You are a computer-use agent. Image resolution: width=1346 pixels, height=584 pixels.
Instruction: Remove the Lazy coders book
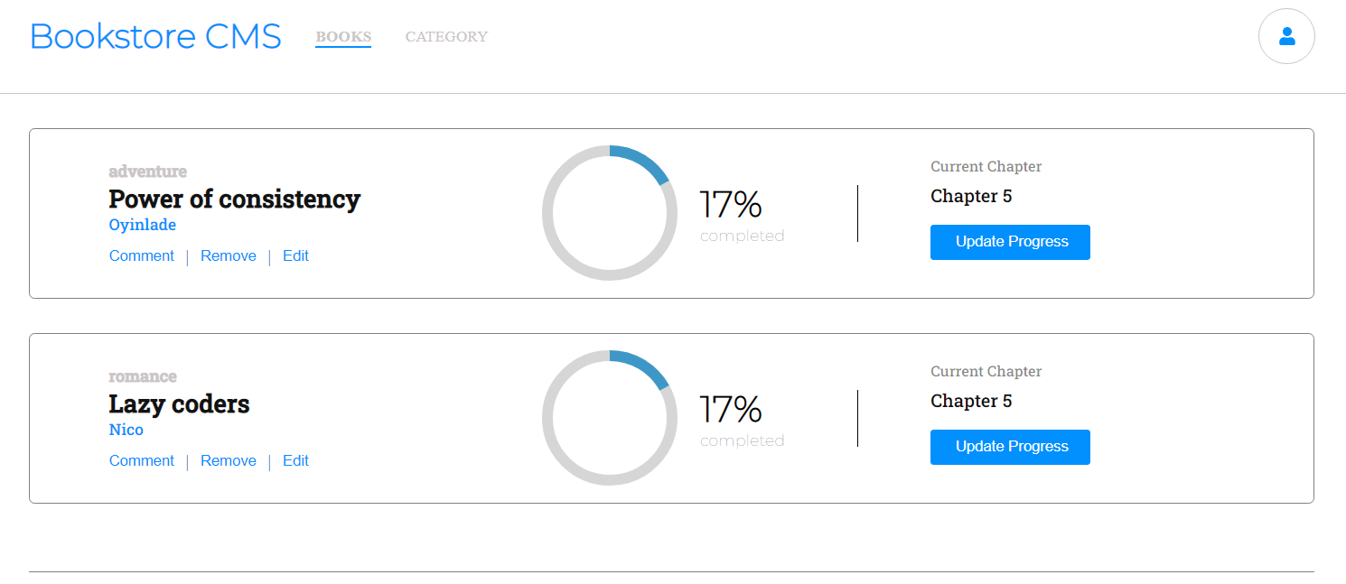pos(229,461)
